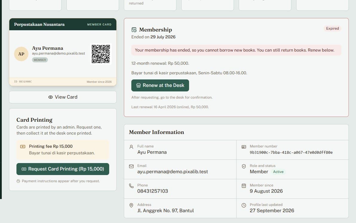The width and height of the screenshot is (356, 223).
Task: Click the Active status badge
Action: pos(278,172)
